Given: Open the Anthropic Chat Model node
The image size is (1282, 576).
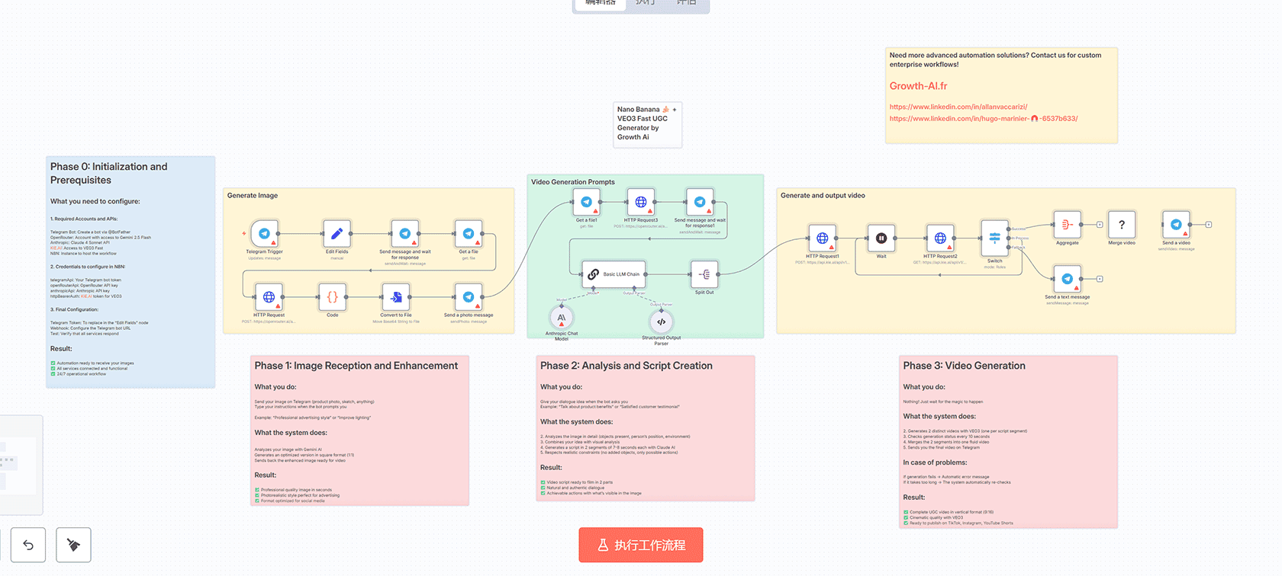Looking at the screenshot, I should 562,318.
